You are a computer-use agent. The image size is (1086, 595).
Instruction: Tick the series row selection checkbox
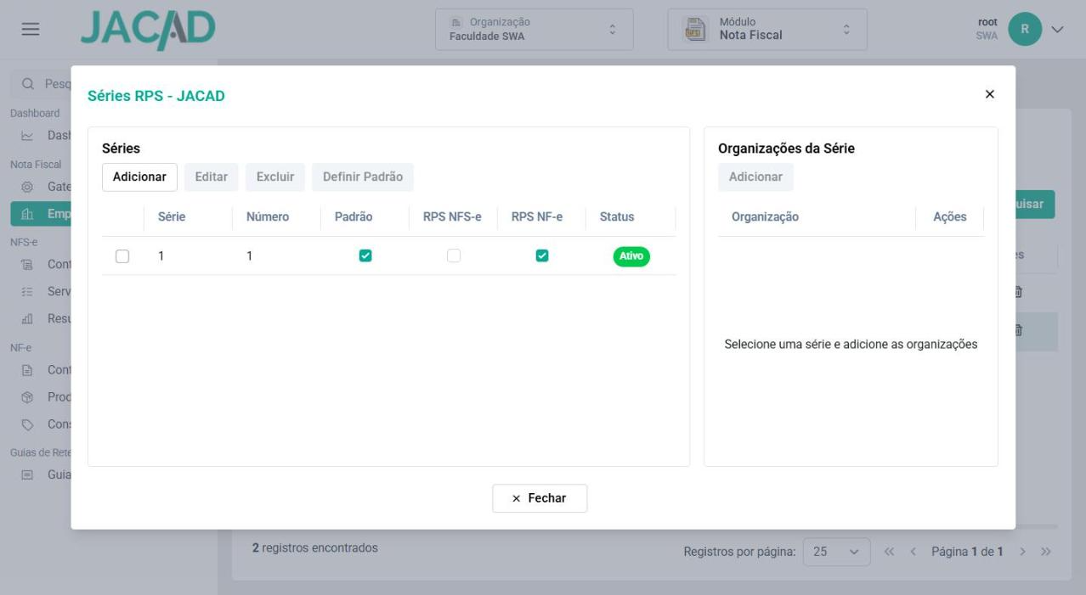(x=122, y=255)
